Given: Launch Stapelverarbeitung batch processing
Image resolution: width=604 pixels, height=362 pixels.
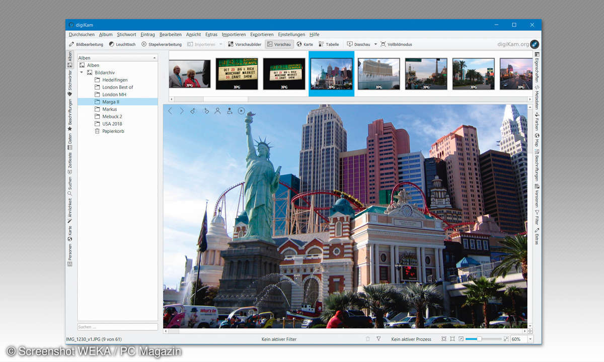Looking at the screenshot, I should point(162,44).
